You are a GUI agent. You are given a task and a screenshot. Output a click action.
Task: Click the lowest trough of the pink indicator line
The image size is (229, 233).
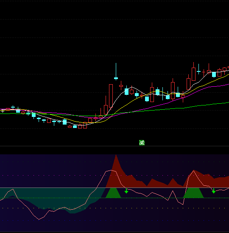[39, 219]
